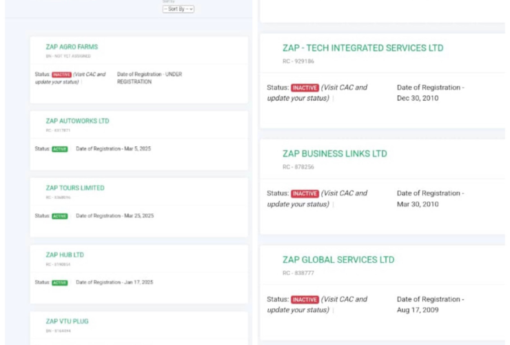
Task: Click RC number 929186 under ZAP - TECH
Action: click(x=298, y=61)
